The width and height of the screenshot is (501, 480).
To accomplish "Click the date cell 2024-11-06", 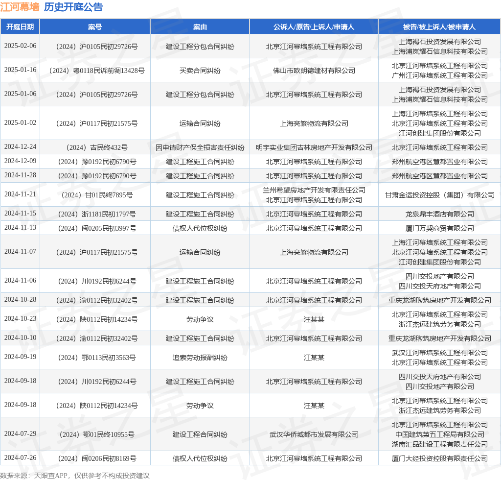I will 20,281.
